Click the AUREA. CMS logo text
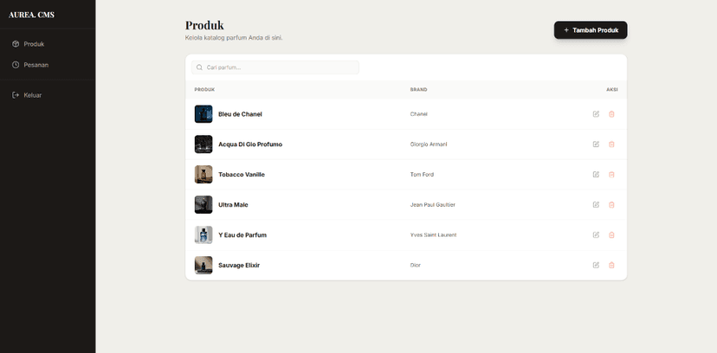Image resolution: width=717 pixels, height=353 pixels. tap(31, 15)
